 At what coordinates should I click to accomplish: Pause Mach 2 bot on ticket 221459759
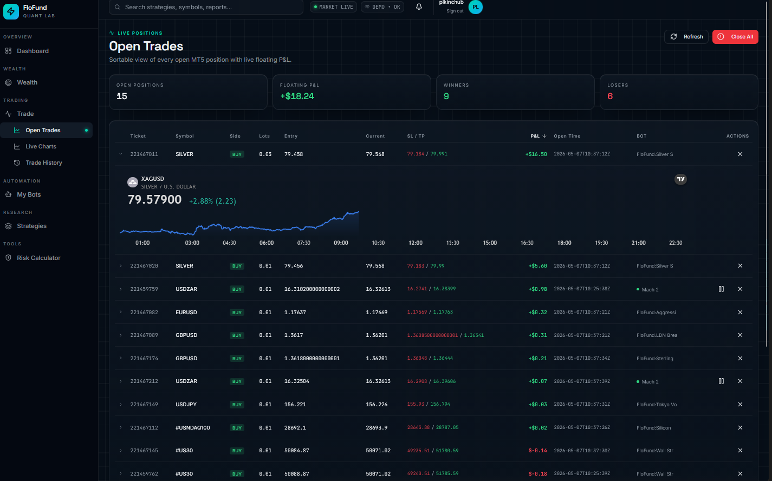(x=721, y=289)
